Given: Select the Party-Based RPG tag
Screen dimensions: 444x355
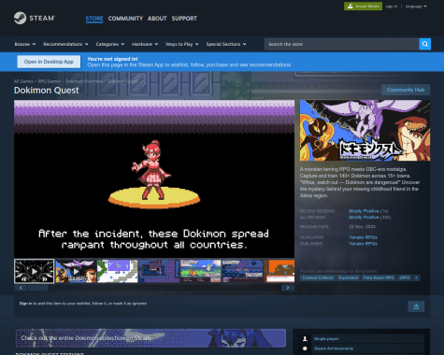Looking at the screenshot, I should pos(379,277).
